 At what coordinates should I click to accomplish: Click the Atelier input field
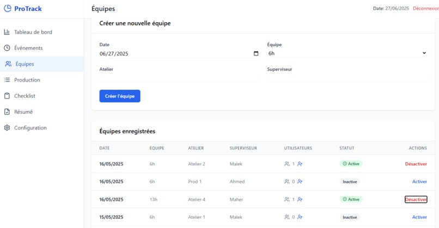coord(179,77)
